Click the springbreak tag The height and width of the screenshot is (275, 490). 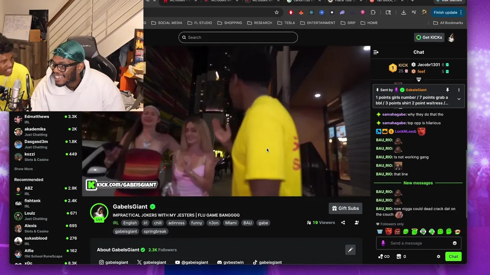tap(155, 231)
